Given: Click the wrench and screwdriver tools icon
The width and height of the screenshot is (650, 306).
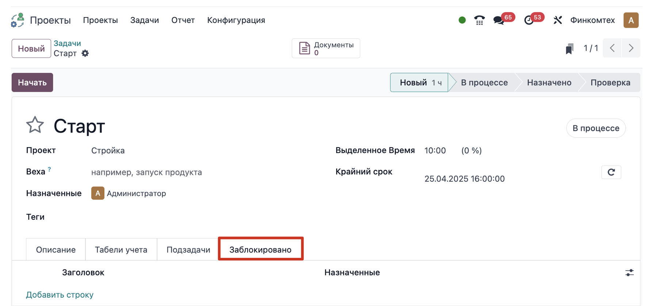Looking at the screenshot, I should (x=558, y=20).
